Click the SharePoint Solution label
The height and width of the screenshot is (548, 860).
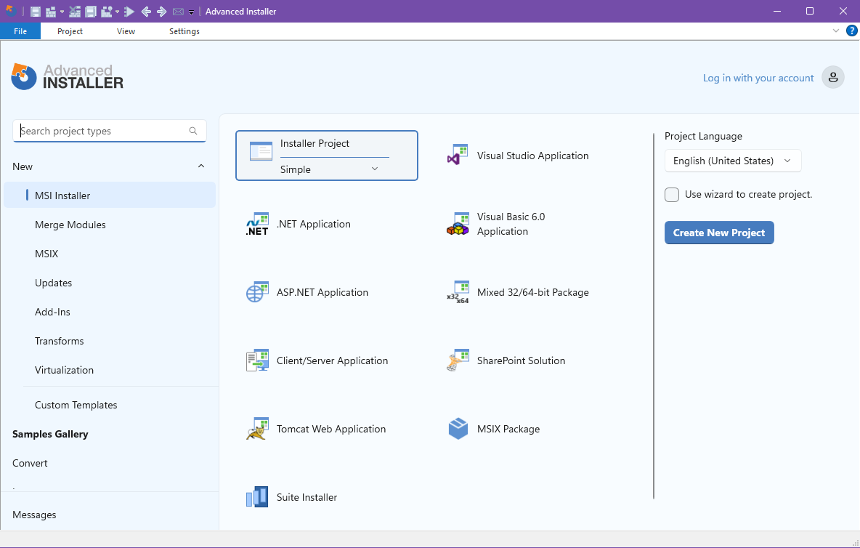[521, 360]
